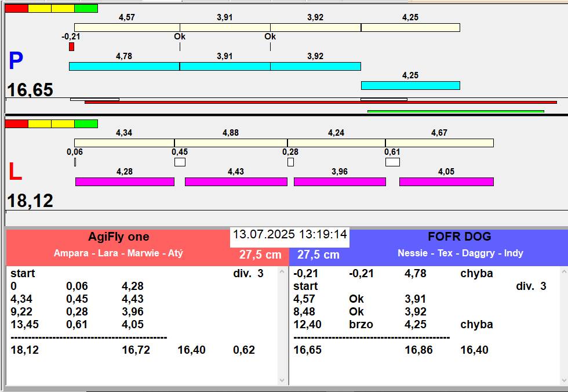Select the magenta bar labeled 4,28
This screenshot has width=568, height=392.
coord(125,182)
